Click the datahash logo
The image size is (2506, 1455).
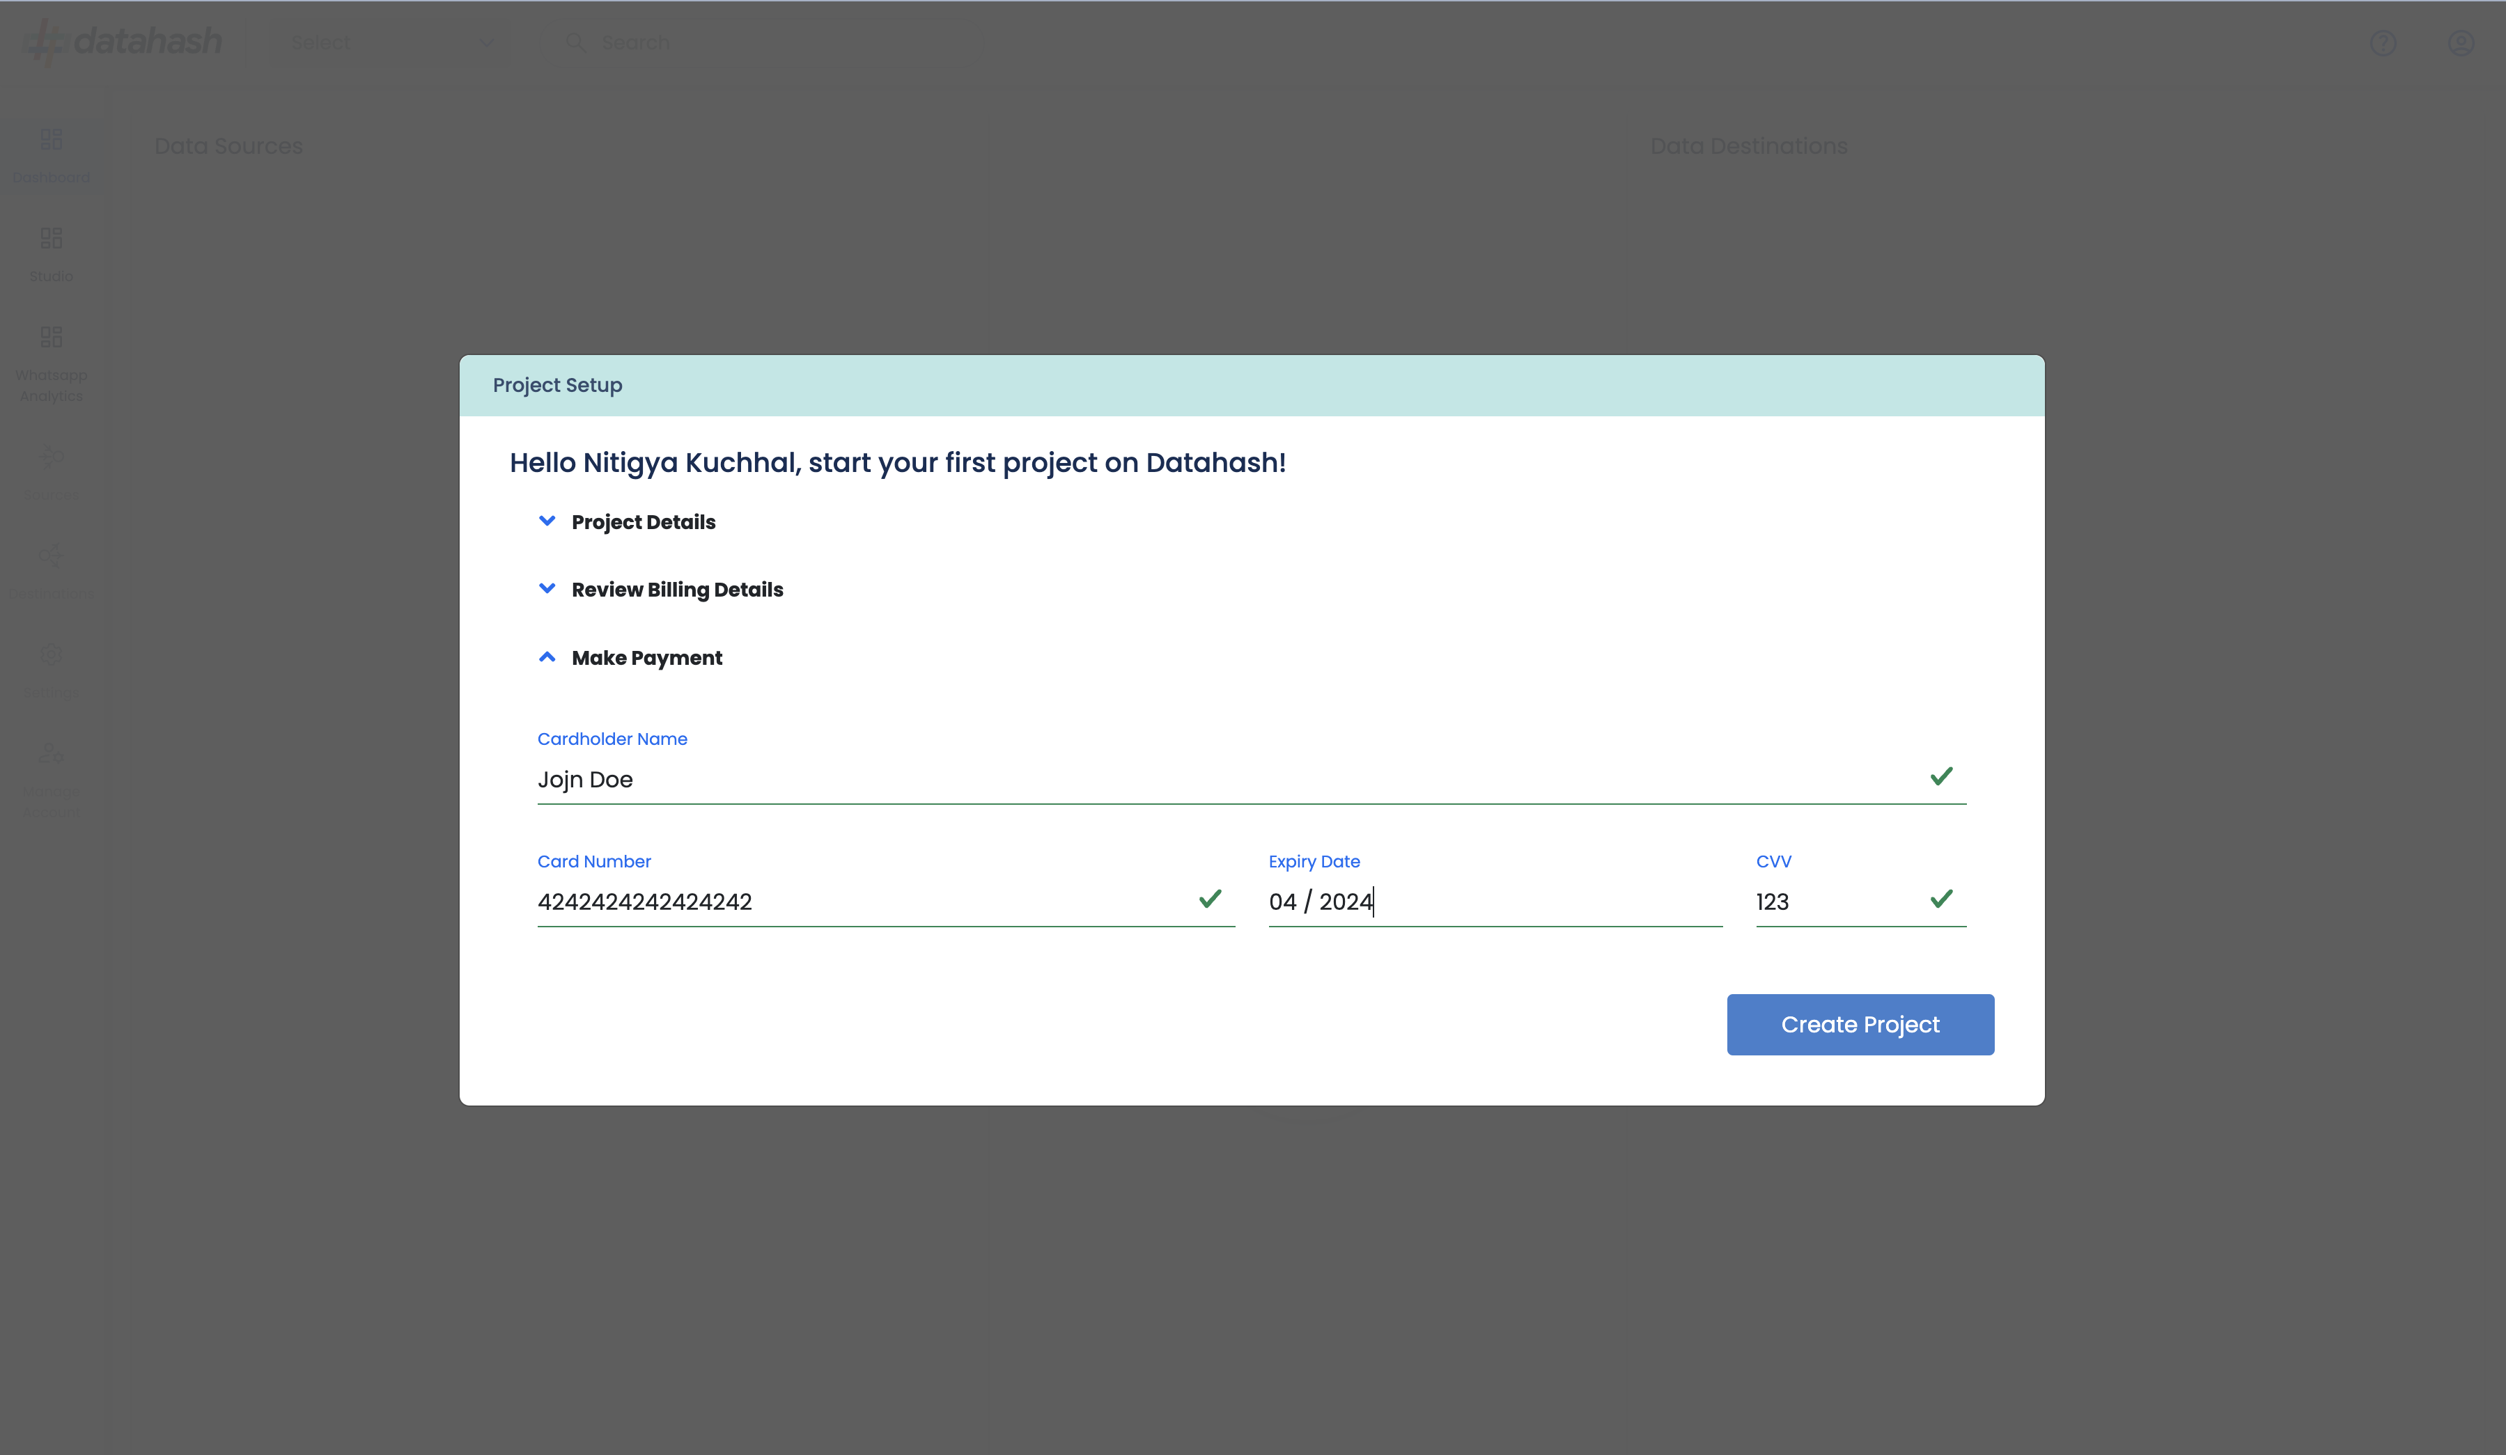coord(123,42)
